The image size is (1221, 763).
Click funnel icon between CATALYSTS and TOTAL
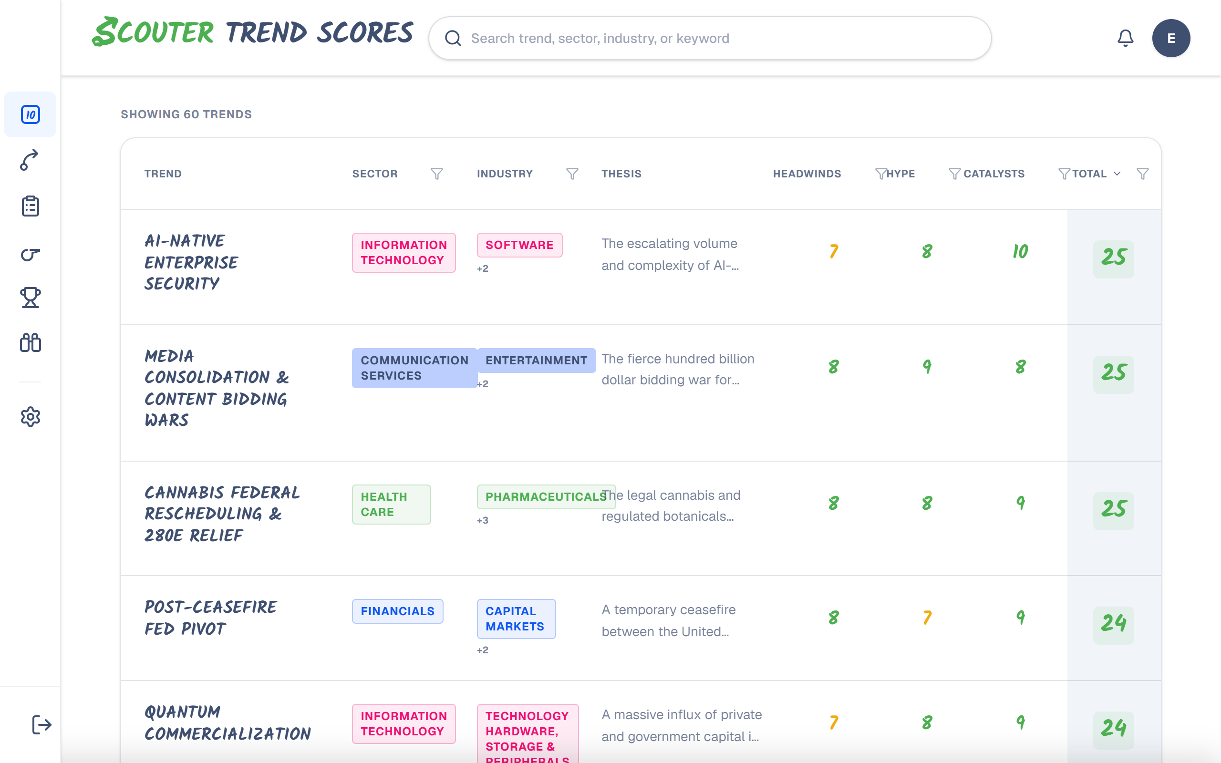click(x=1064, y=174)
